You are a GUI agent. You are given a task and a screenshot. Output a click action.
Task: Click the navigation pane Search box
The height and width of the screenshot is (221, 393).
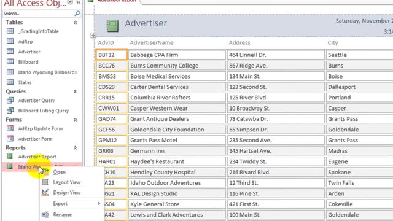tap(38, 14)
